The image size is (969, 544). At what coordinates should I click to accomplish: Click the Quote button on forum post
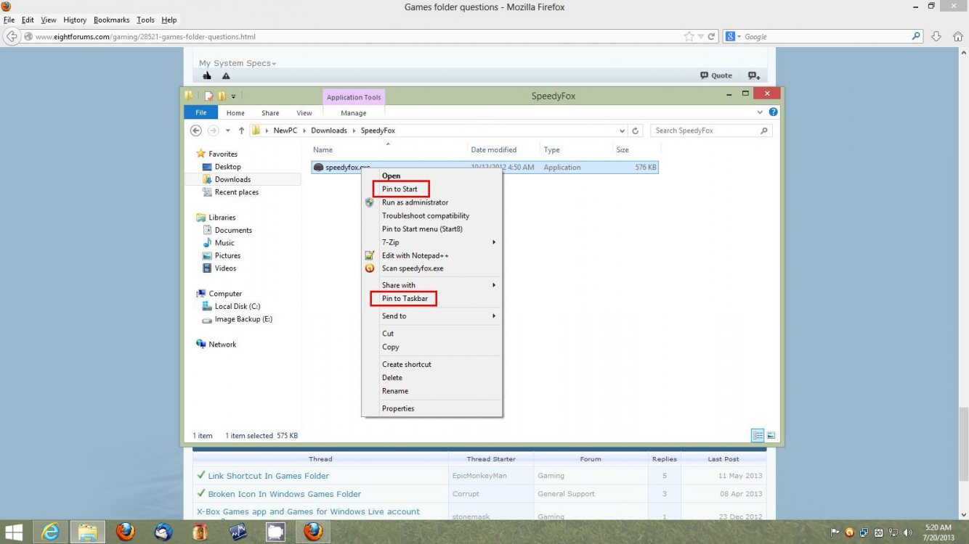point(716,75)
